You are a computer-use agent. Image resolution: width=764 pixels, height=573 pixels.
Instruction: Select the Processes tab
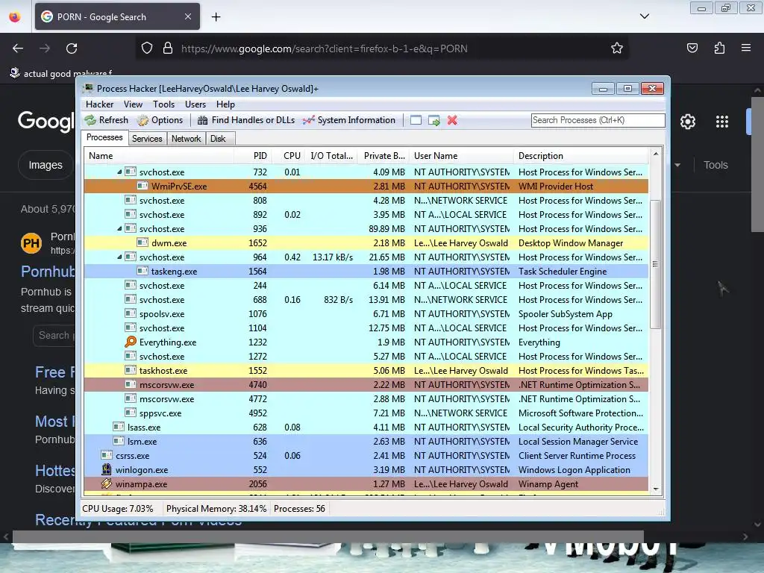point(104,137)
